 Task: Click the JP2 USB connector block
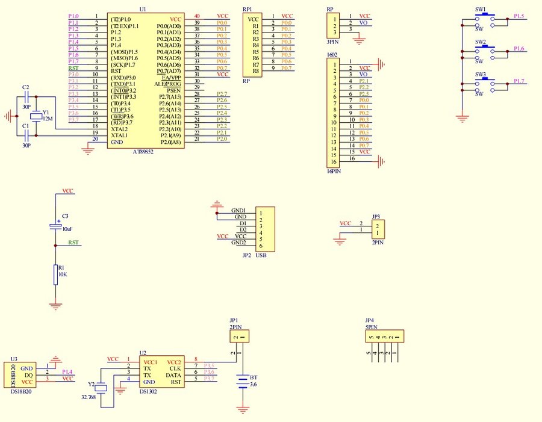[264, 229]
